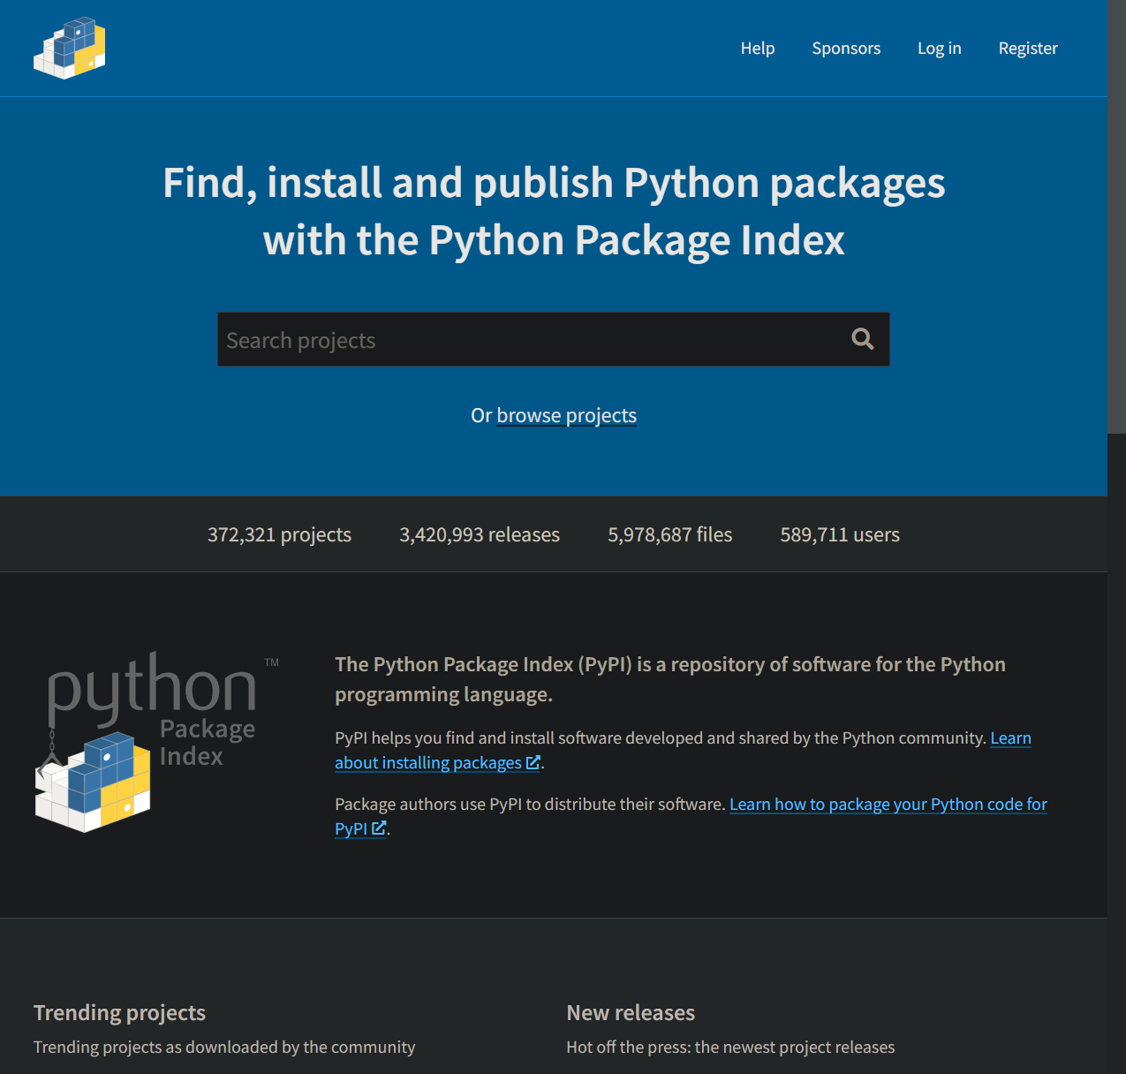
Task: Click inside the Search projects field
Action: pos(530,339)
